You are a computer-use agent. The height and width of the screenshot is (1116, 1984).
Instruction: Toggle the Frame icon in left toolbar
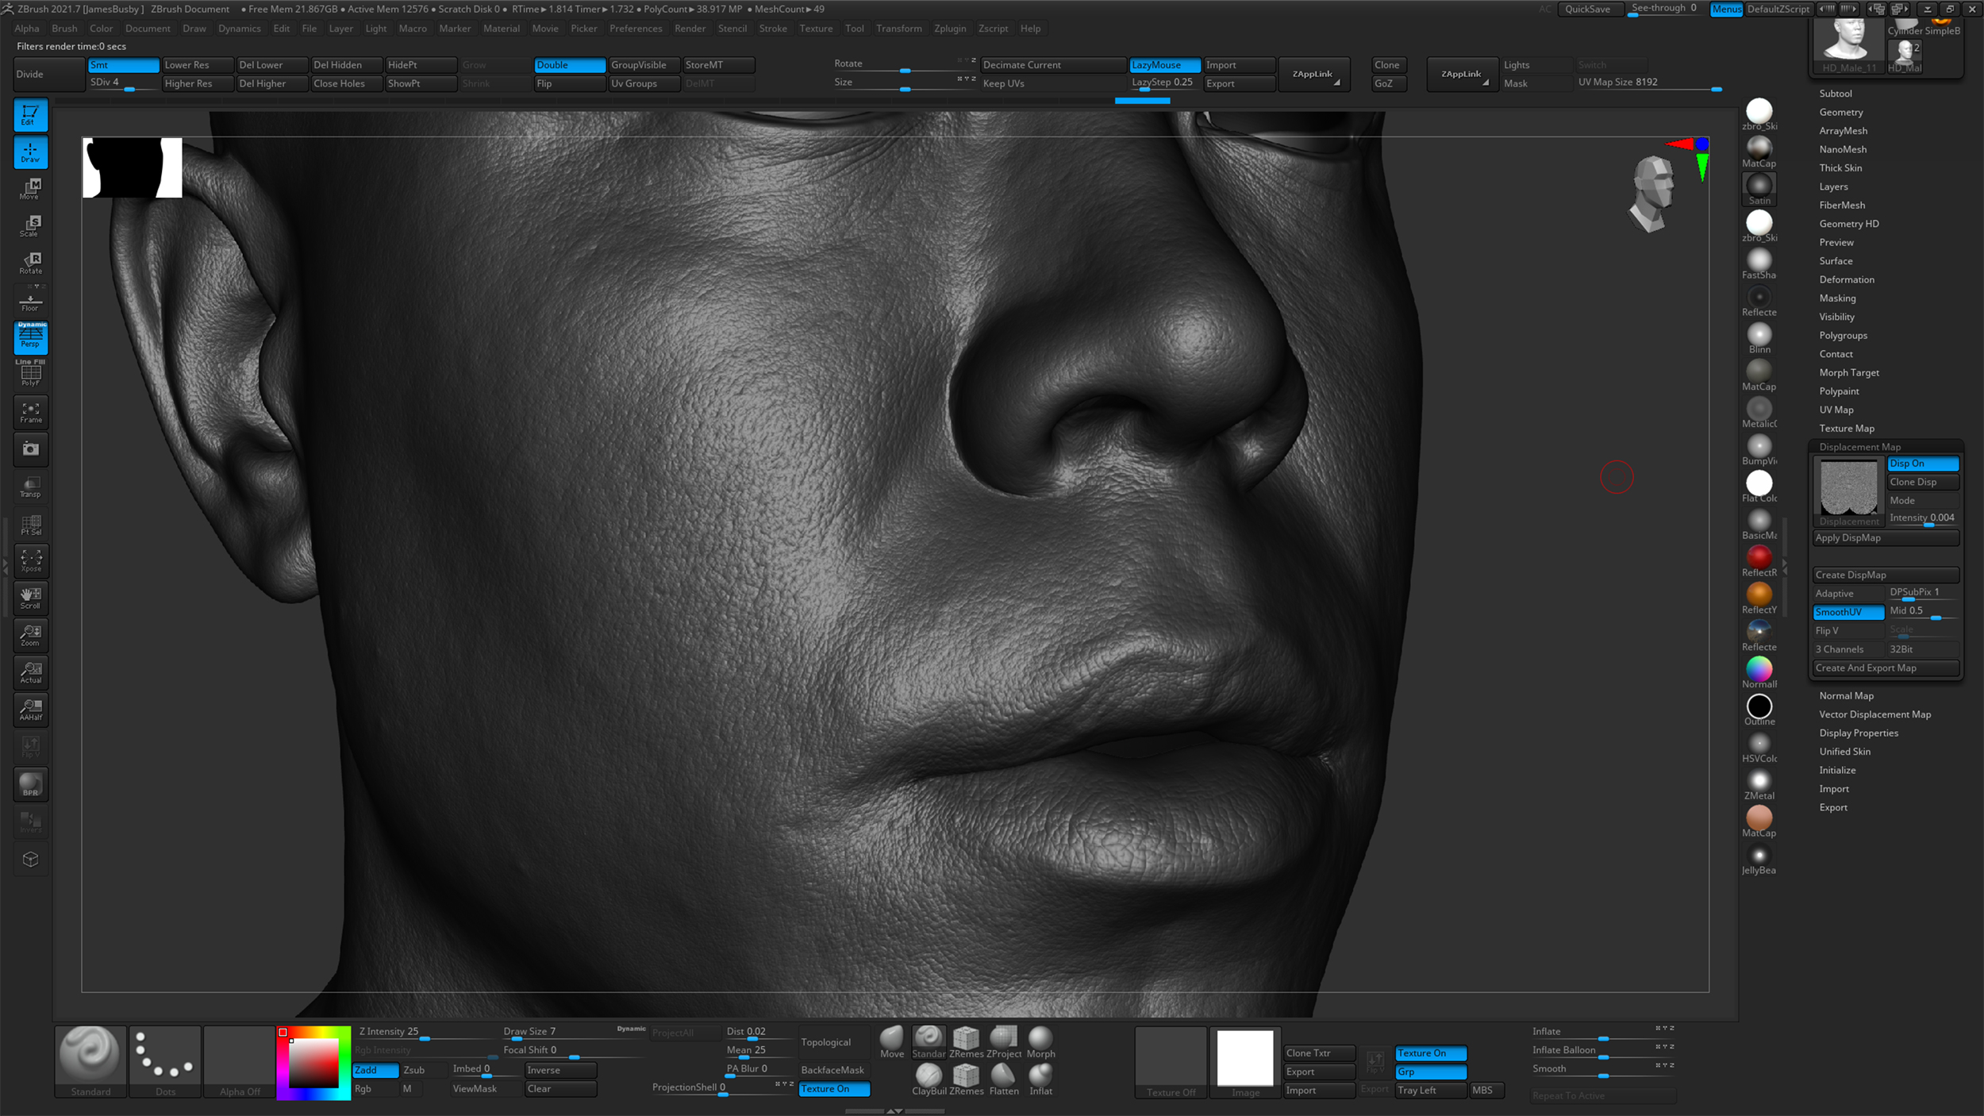(30, 412)
